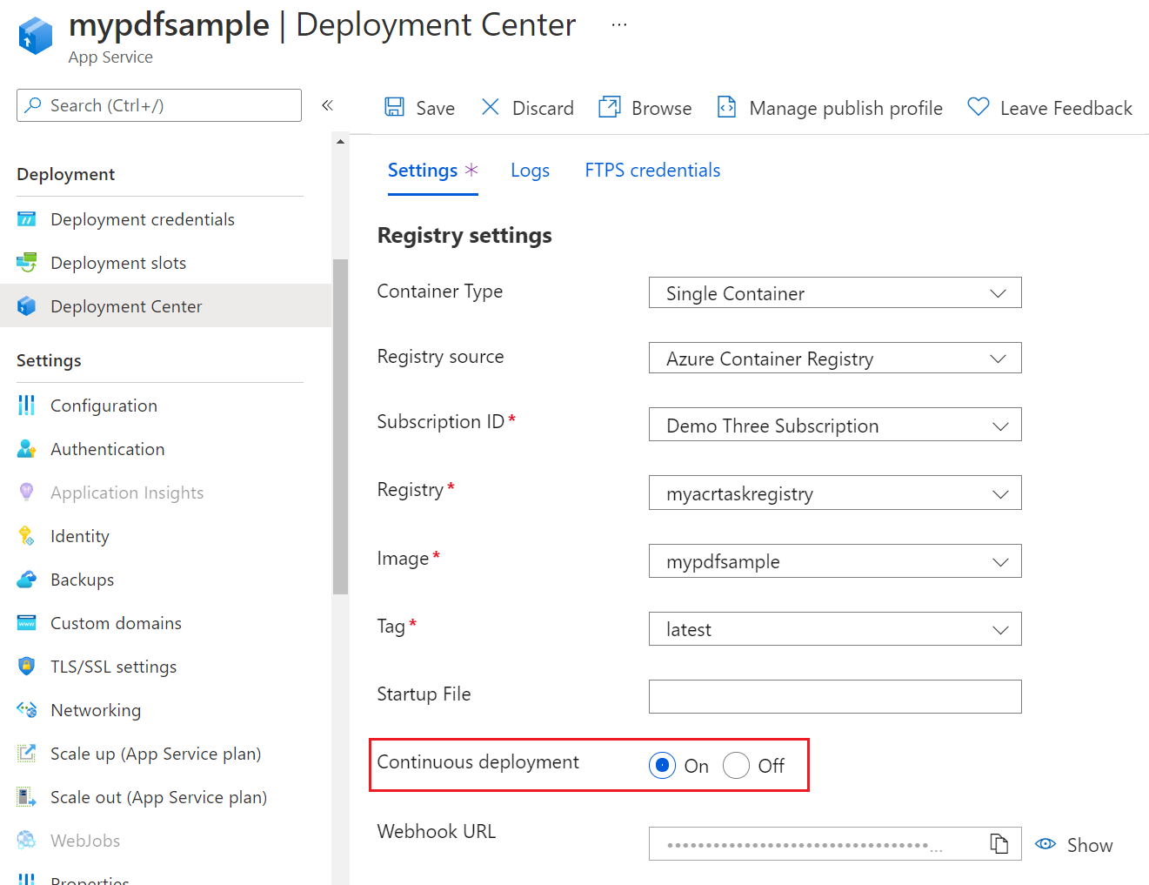Turn Continuous deployment Off

(736, 766)
